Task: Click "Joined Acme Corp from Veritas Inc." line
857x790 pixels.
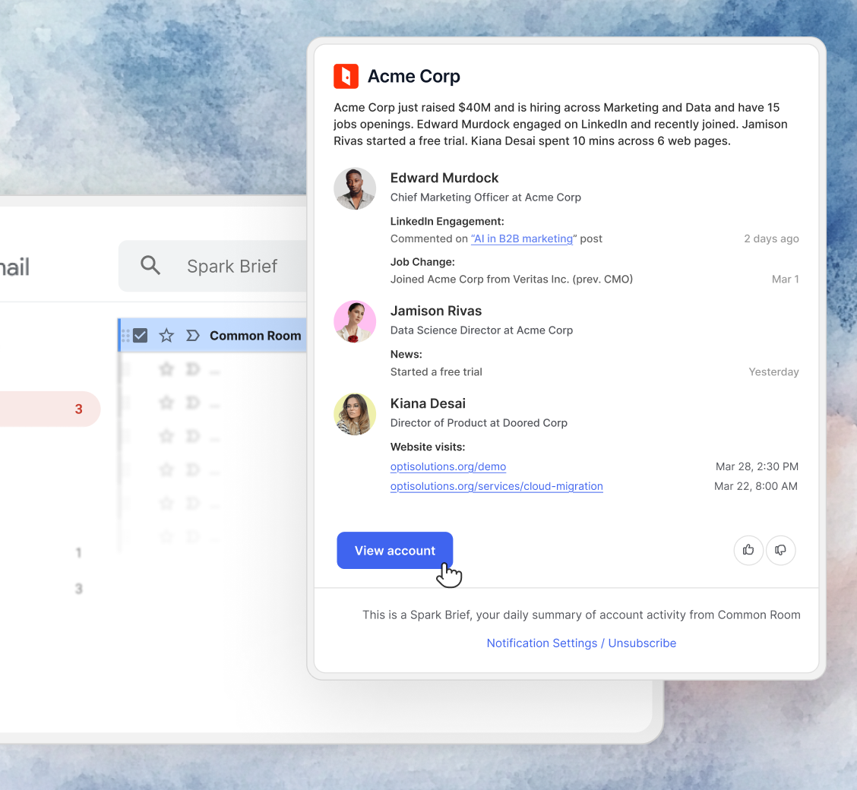Action: (511, 280)
